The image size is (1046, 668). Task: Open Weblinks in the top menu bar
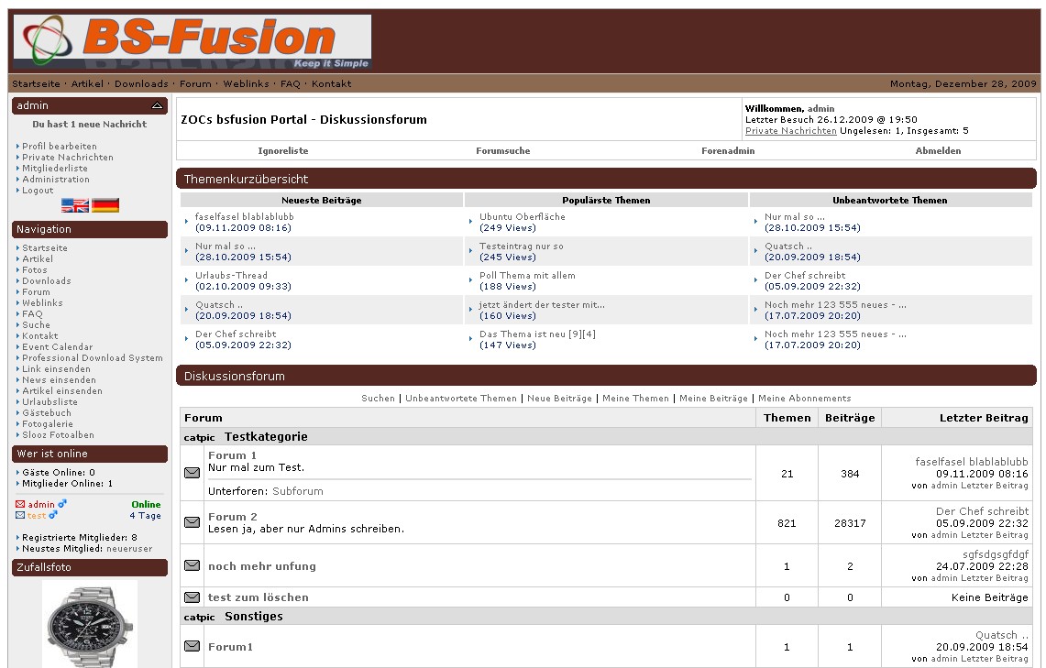point(246,84)
